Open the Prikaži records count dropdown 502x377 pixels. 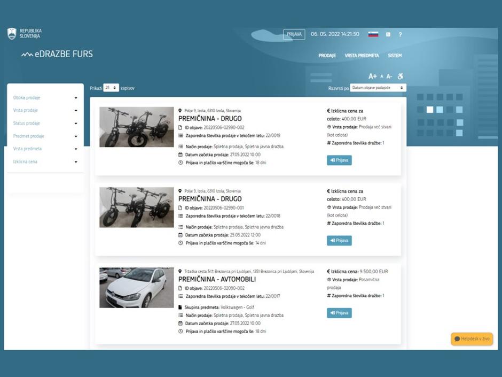[111, 88]
